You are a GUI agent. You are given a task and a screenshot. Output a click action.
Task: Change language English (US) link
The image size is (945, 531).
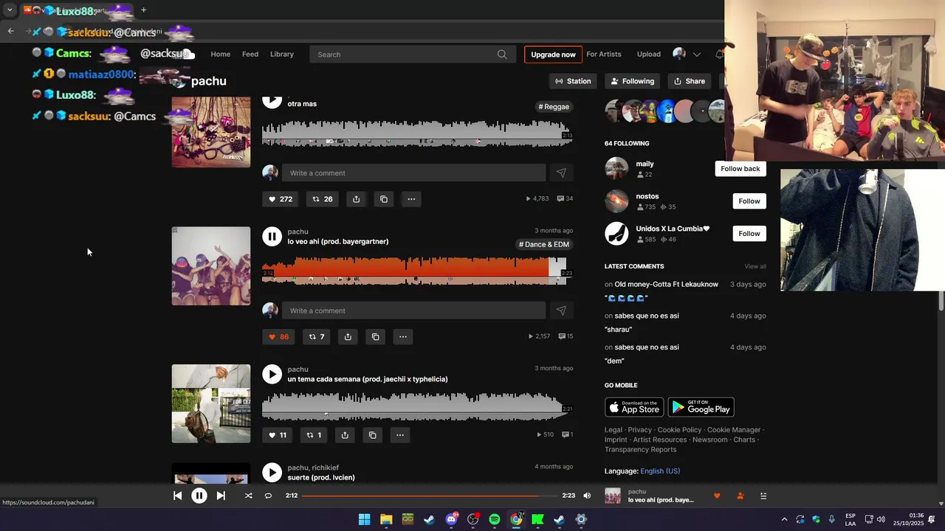tap(660, 471)
